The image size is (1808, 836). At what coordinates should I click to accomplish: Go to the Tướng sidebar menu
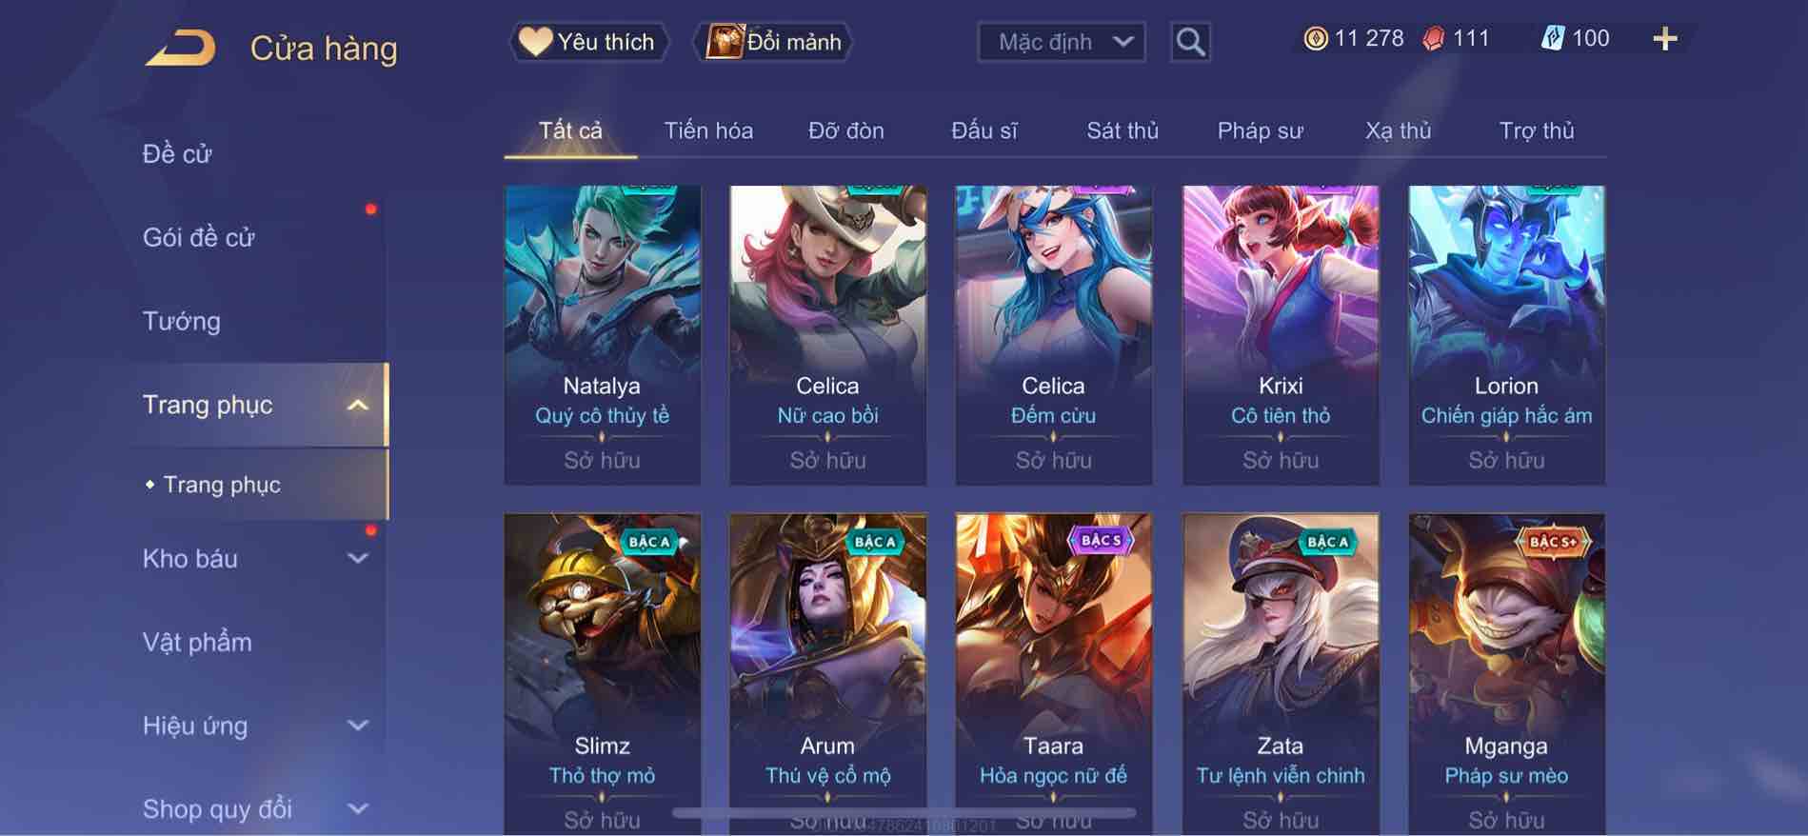click(x=181, y=322)
